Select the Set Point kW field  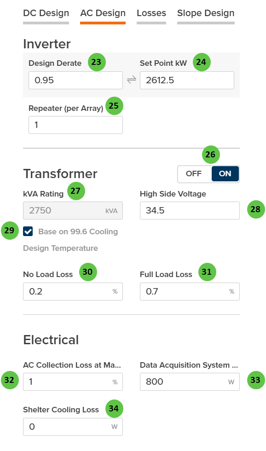186,80
